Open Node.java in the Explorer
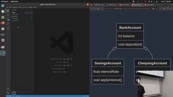173x97 pixels. click(16, 20)
